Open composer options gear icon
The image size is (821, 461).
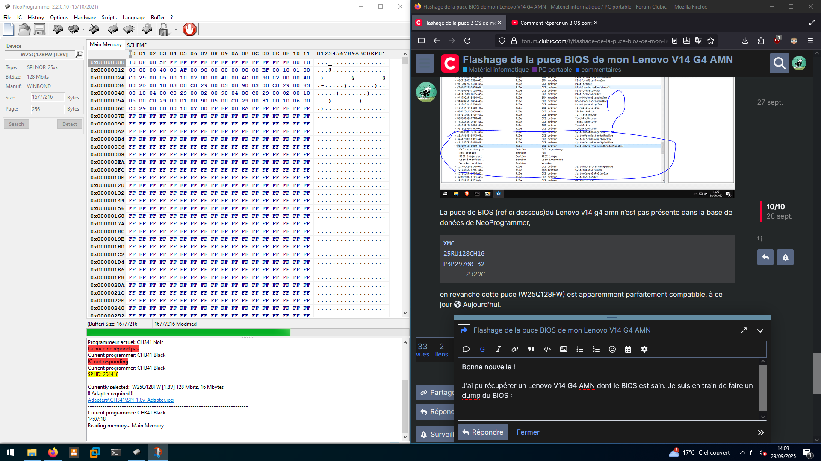pyautogui.click(x=644, y=350)
